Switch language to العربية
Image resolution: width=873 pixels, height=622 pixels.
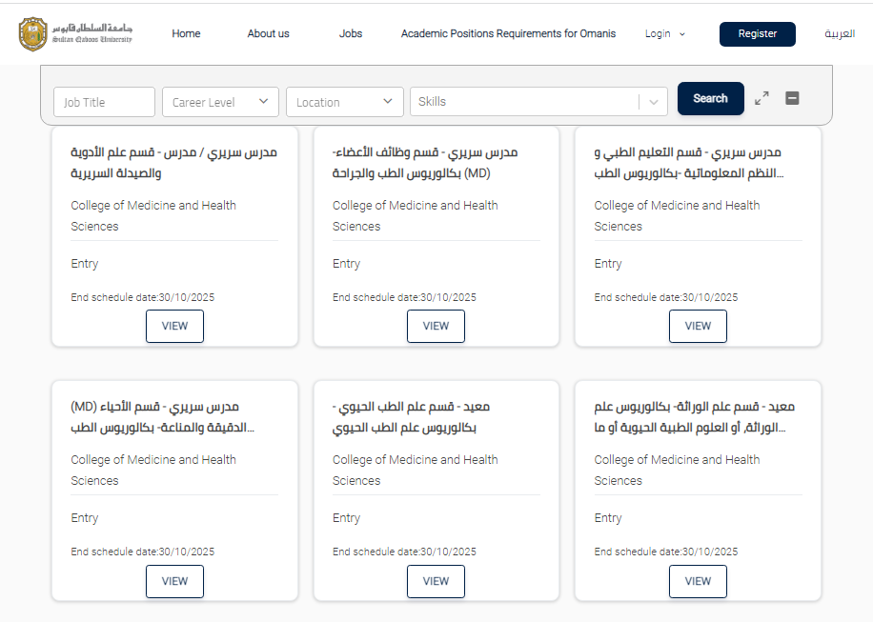coord(840,34)
